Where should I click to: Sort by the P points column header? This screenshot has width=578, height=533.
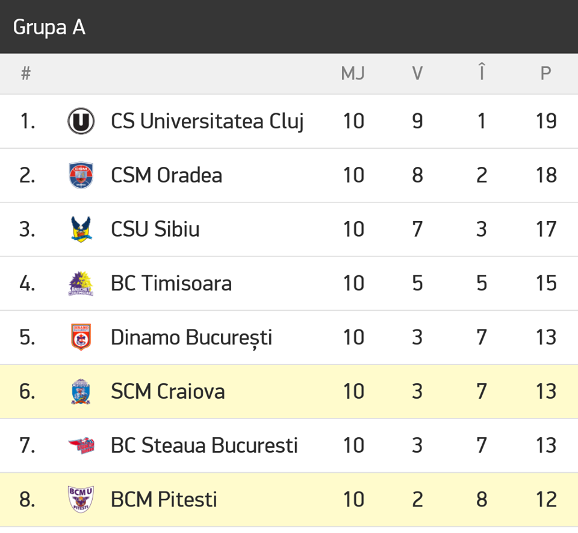click(x=545, y=73)
